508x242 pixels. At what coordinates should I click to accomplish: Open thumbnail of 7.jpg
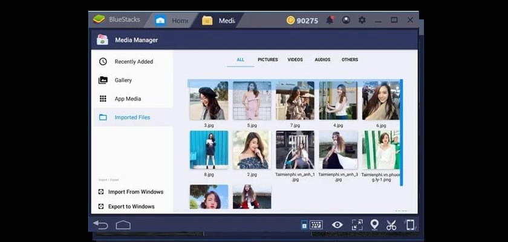pyautogui.click(x=295, y=100)
